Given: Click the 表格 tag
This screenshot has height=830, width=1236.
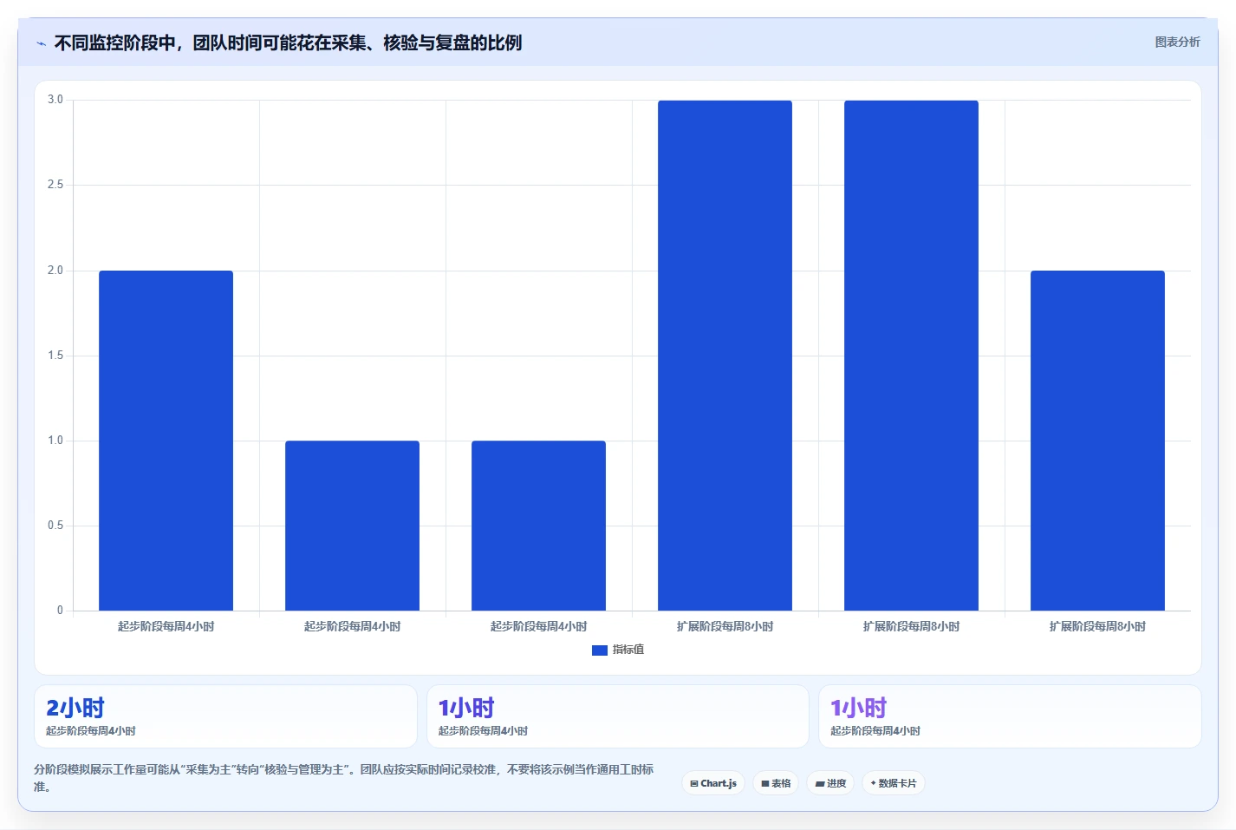Looking at the screenshot, I should (x=776, y=783).
